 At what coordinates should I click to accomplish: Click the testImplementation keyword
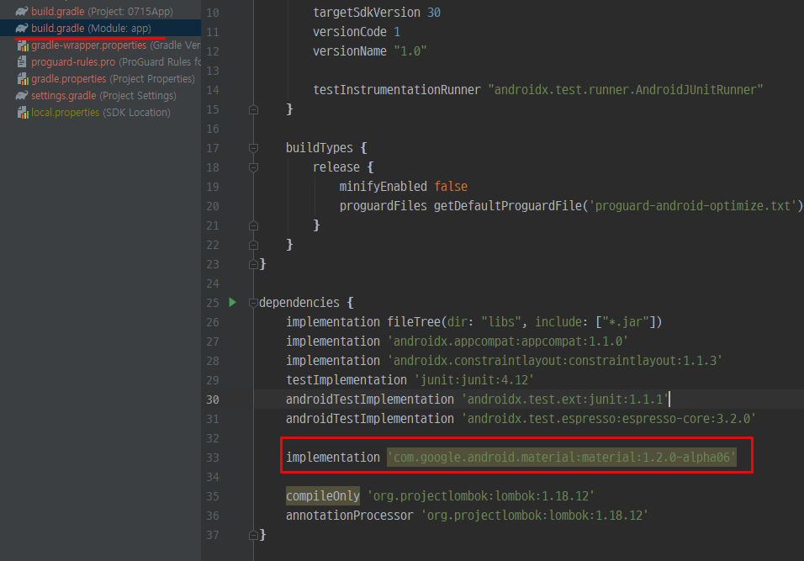coord(346,380)
